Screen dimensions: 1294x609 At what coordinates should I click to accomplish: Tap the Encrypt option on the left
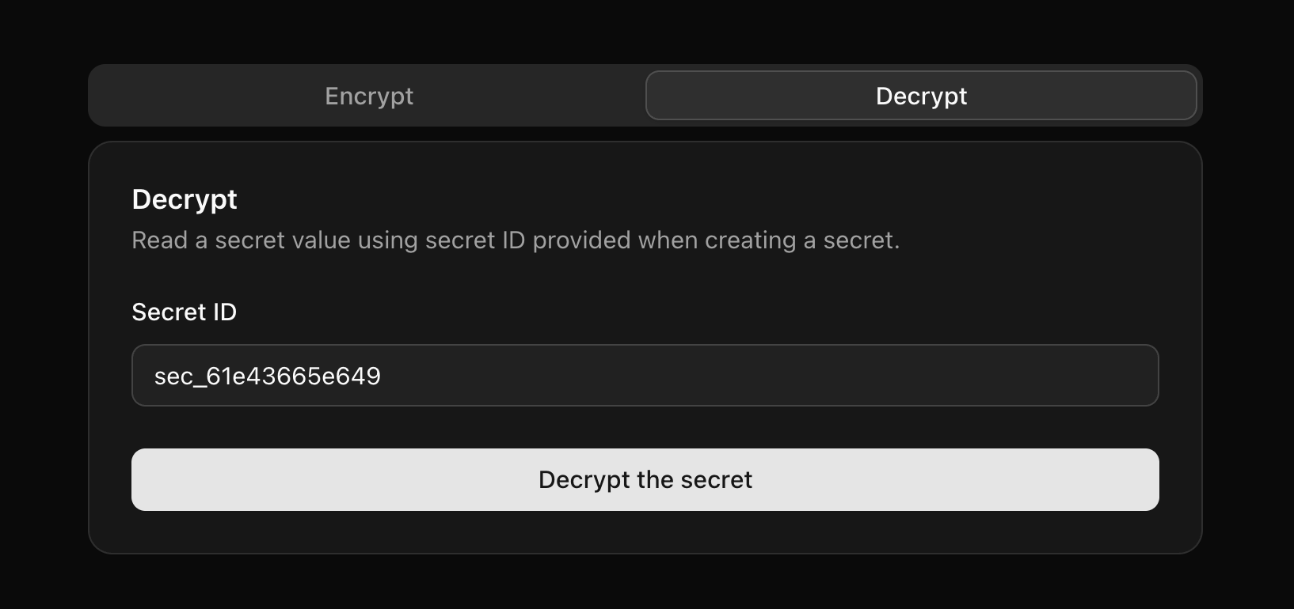point(368,95)
